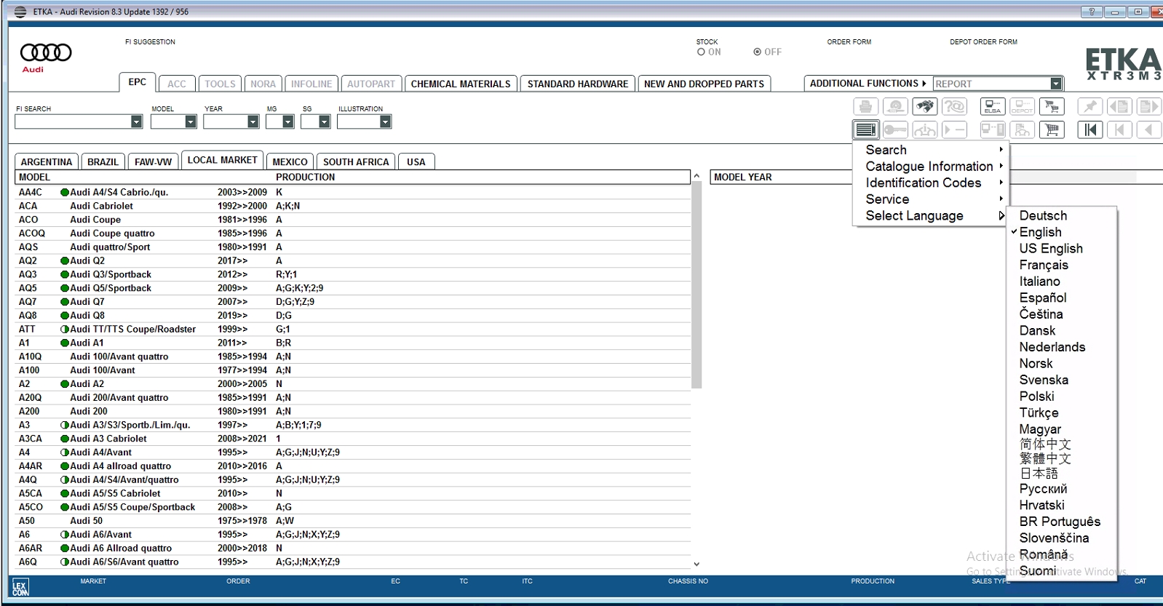Click the FI SUGGESTION label
This screenshot has width=1163, height=606.
click(x=150, y=42)
